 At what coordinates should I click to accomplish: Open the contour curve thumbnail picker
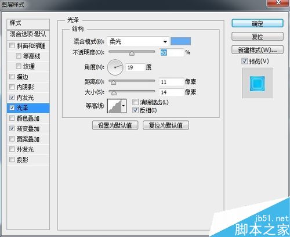point(114,106)
